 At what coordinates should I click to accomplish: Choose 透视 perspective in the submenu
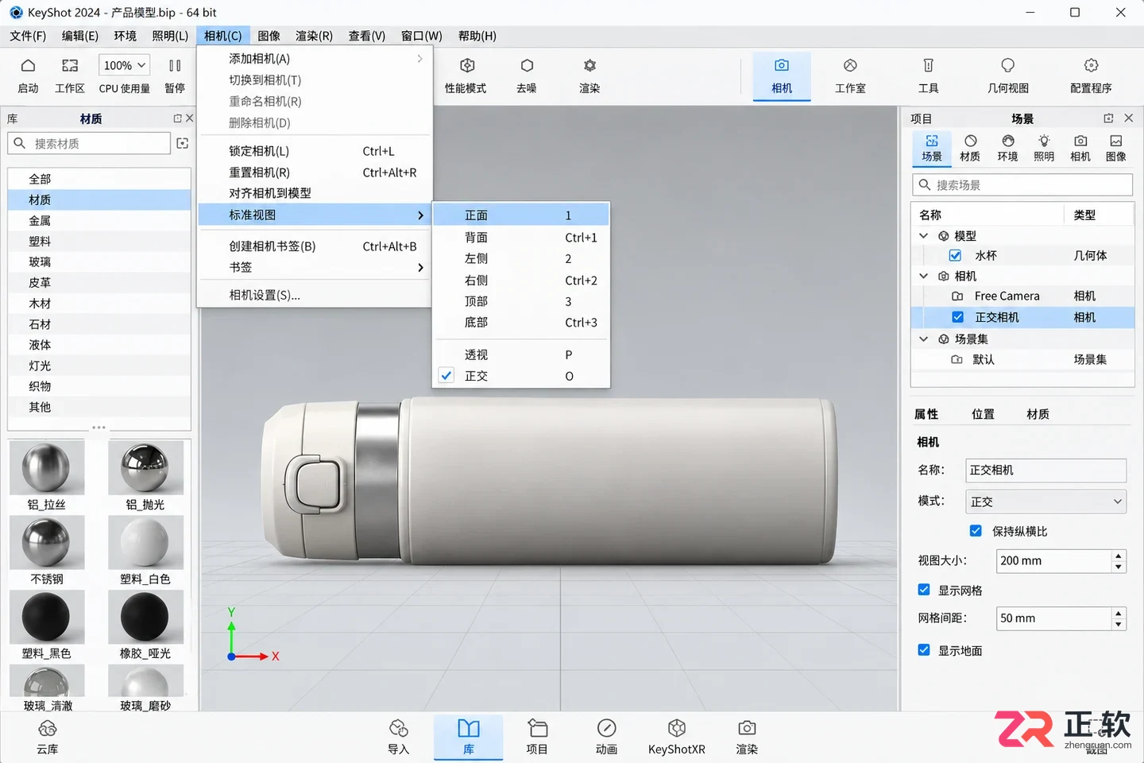click(x=521, y=354)
